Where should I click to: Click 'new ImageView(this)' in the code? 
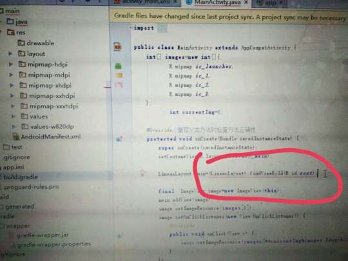coord(253,191)
